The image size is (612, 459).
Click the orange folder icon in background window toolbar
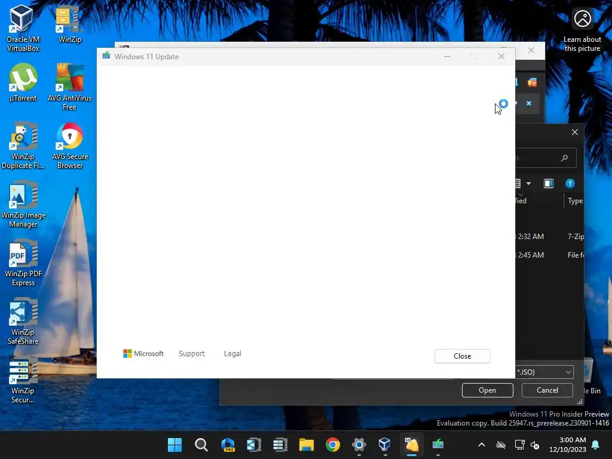pyautogui.click(x=532, y=82)
